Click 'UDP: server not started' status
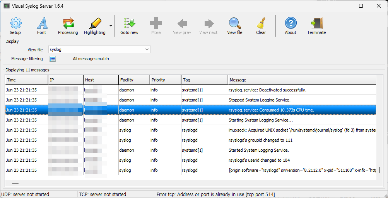Image resolution: width=388 pixels, height=198 pixels. coord(25,195)
